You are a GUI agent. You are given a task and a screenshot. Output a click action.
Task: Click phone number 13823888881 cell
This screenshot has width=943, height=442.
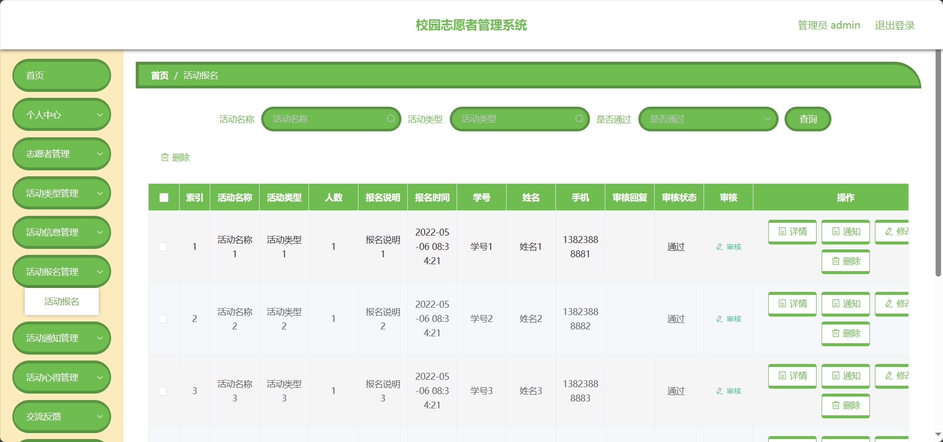point(580,247)
